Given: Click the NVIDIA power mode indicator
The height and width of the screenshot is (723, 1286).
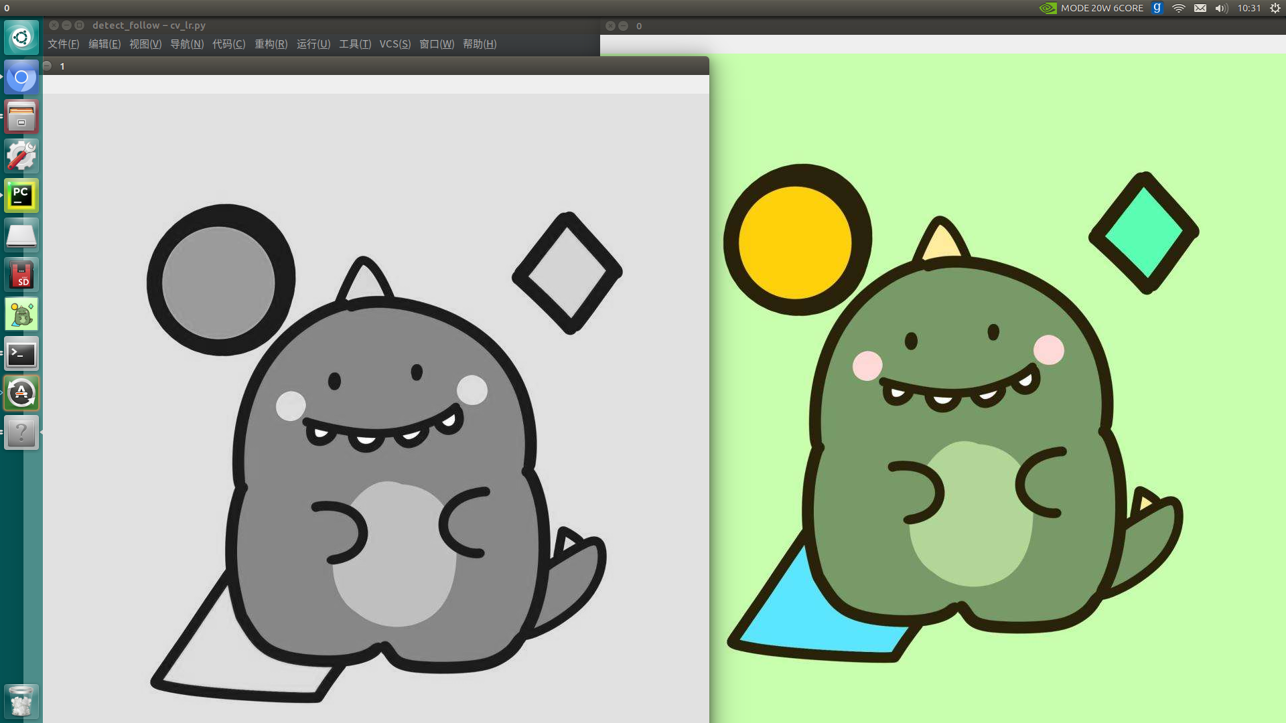Looking at the screenshot, I should pos(1092,8).
